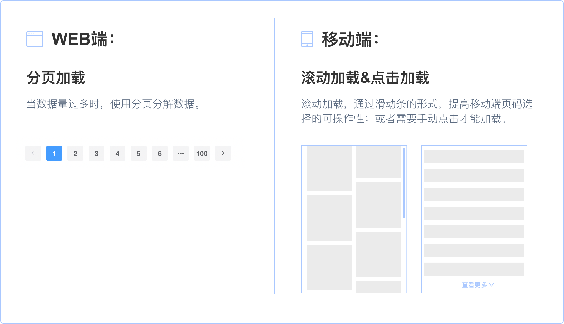Open page 5
This screenshot has height=324, width=564.
coord(139,153)
